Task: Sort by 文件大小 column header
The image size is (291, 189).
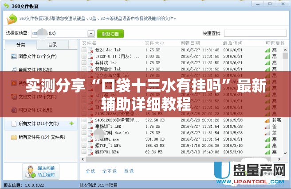Action: [154, 43]
